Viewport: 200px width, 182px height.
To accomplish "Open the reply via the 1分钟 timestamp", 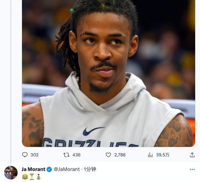I will (90, 169).
